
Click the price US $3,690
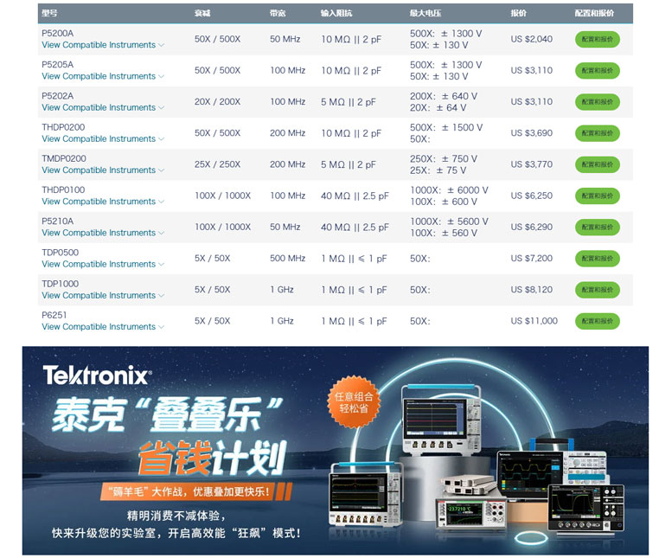point(532,133)
